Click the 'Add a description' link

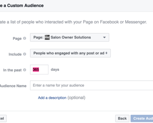[52, 98]
